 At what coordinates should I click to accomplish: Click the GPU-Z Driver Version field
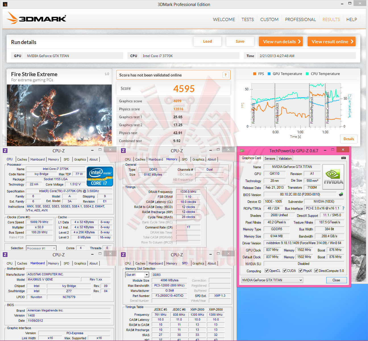click(x=304, y=243)
